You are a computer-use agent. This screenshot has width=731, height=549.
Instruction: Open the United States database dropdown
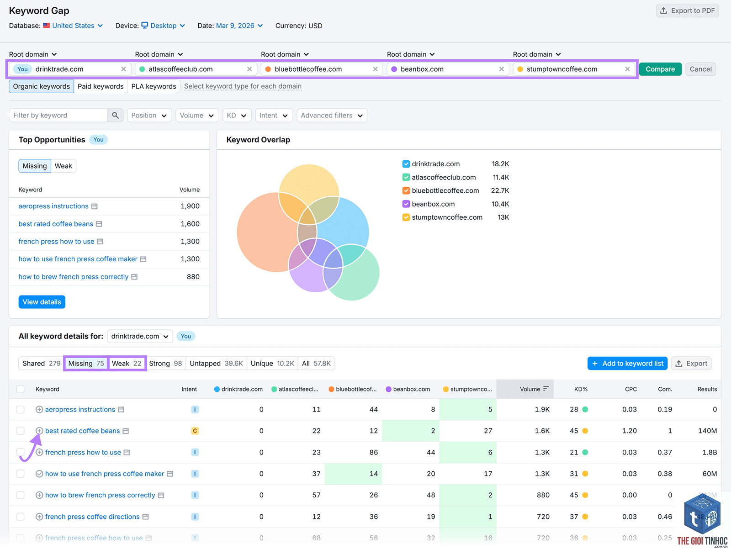(73, 26)
